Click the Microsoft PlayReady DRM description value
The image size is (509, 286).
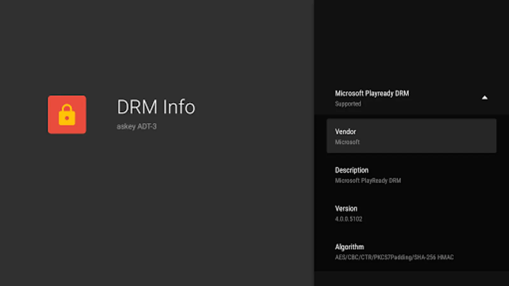(x=368, y=180)
